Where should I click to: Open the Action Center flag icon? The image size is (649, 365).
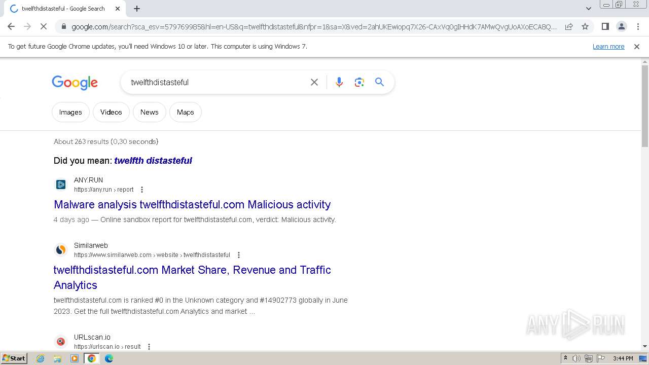[x=600, y=358]
